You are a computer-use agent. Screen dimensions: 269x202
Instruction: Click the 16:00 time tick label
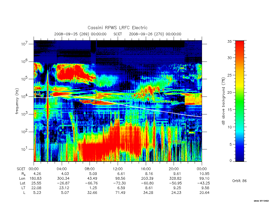point(146,169)
